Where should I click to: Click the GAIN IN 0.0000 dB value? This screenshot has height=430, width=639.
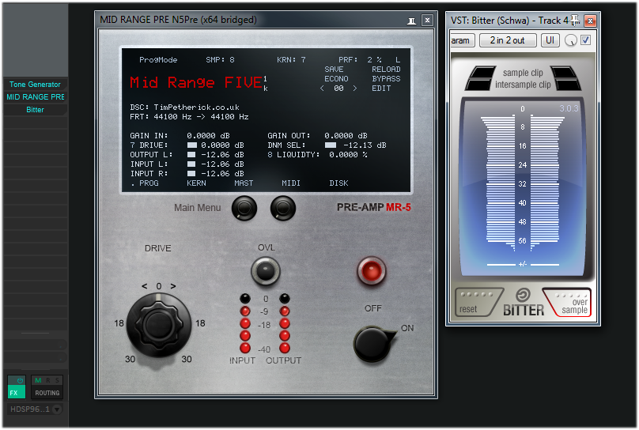208,136
